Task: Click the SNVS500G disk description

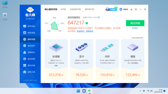Action: click(133, 62)
